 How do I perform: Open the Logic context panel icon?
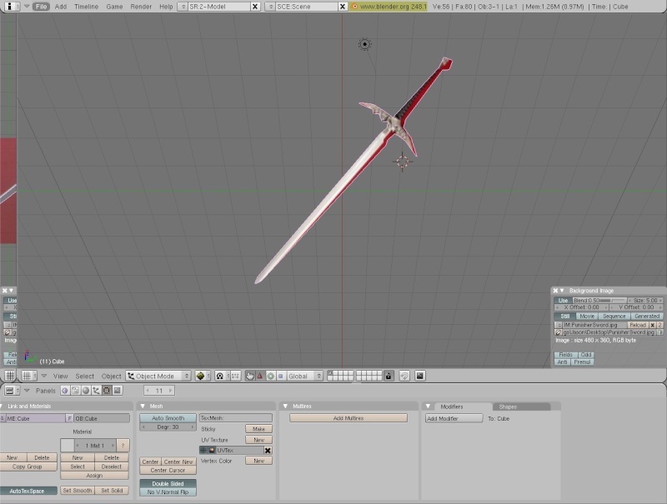pos(65,391)
